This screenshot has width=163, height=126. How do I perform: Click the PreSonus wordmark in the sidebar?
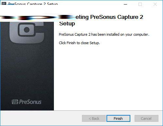pos(30,102)
